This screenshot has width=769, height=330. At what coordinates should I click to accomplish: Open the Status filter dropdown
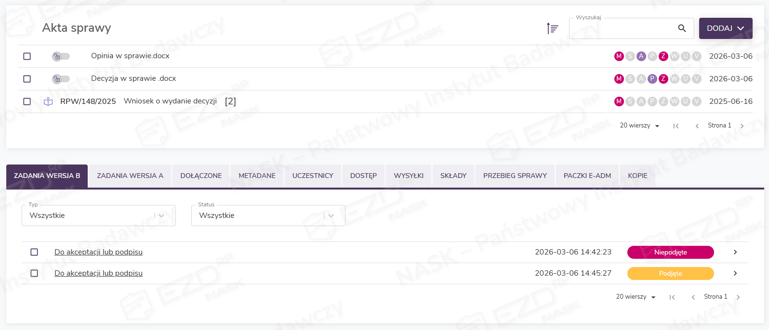pyautogui.click(x=331, y=216)
